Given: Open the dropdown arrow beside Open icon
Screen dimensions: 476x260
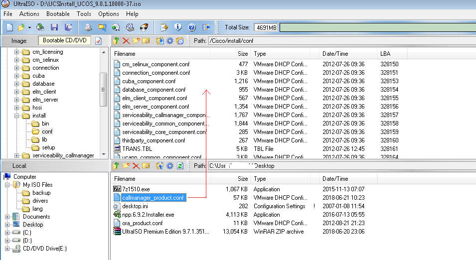Looking at the screenshot, I should [x=29, y=27].
